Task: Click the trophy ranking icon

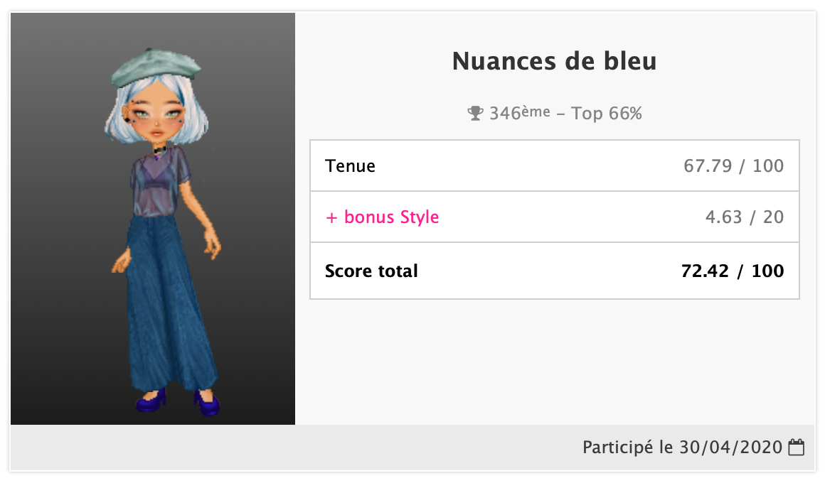Action: [x=475, y=114]
